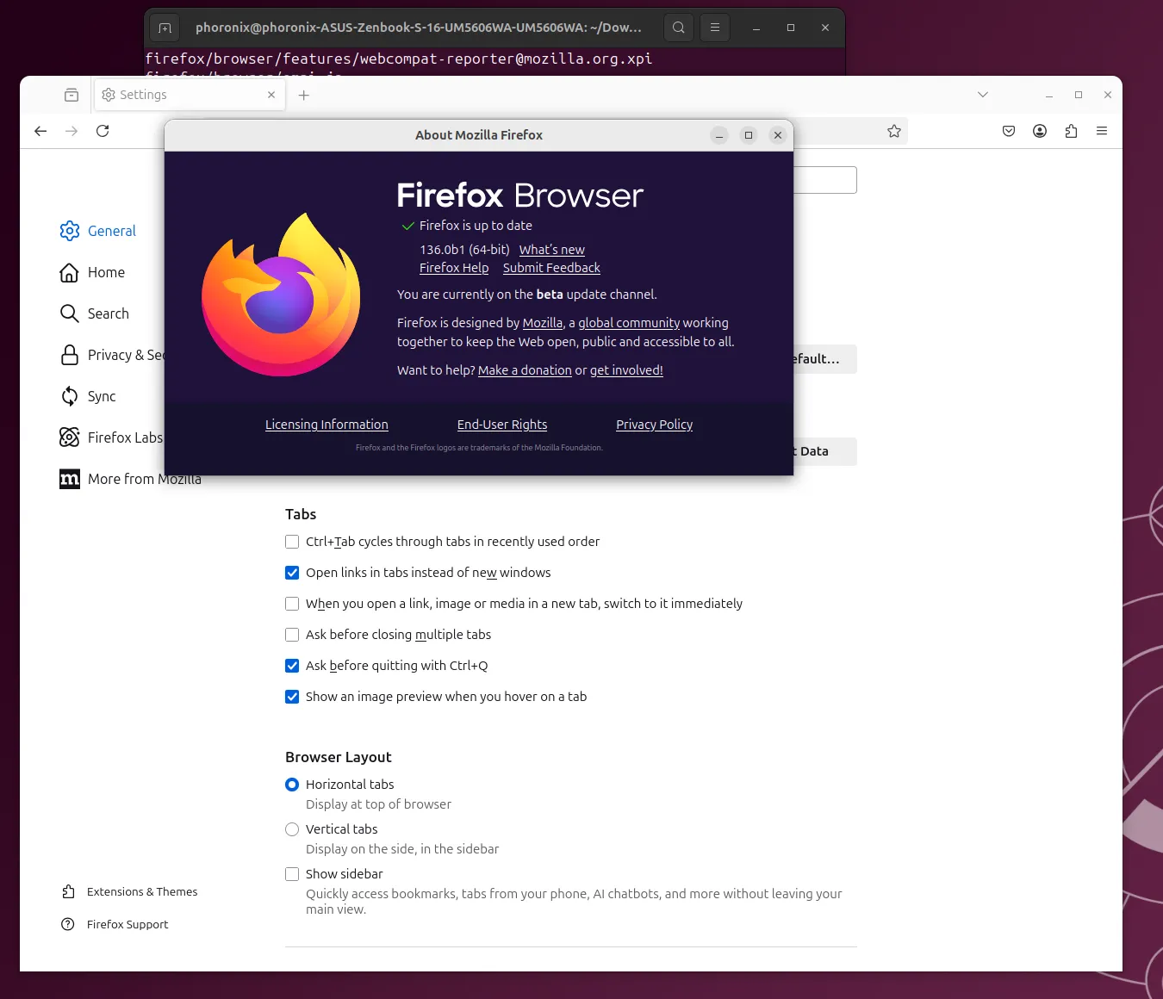
Task: Open End-User Rights link
Action: (x=502, y=425)
